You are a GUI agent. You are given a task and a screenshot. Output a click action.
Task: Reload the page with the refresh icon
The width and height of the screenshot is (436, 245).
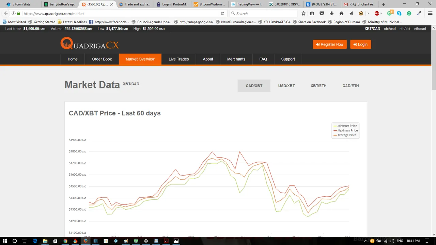pos(222,14)
